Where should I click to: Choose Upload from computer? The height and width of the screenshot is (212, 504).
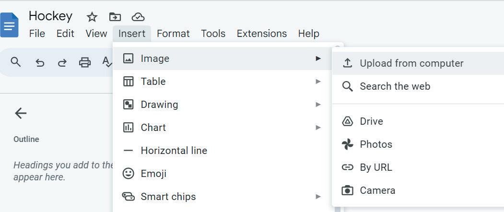[x=411, y=63]
